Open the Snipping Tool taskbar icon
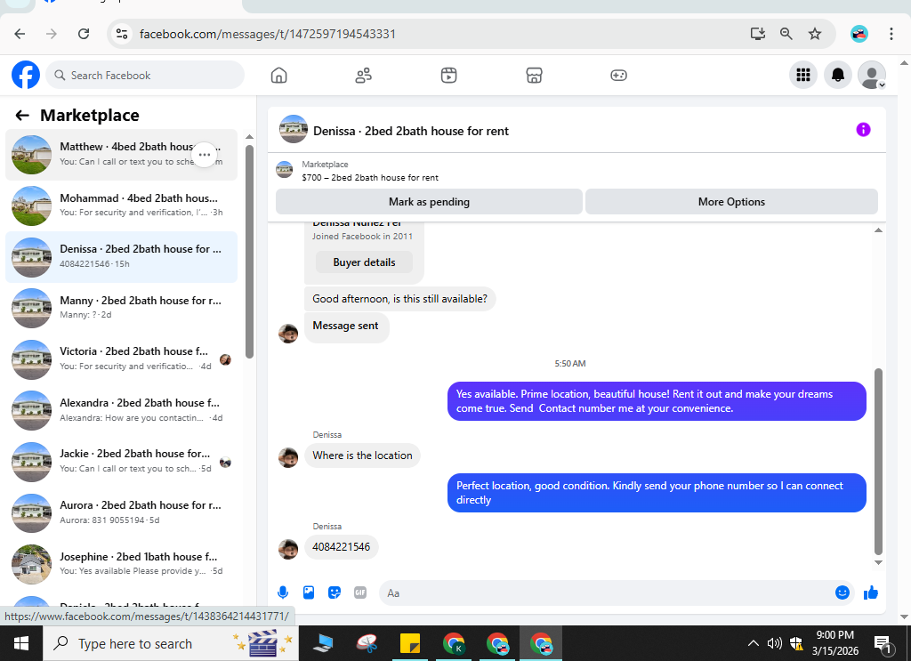Screen dimensions: 911x661 pyautogui.click(x=367, y=643)
